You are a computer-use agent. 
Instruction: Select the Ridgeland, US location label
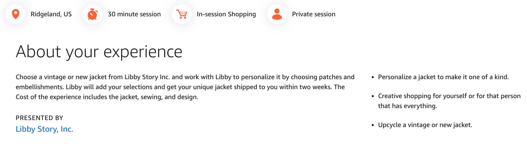pos(51,14)
